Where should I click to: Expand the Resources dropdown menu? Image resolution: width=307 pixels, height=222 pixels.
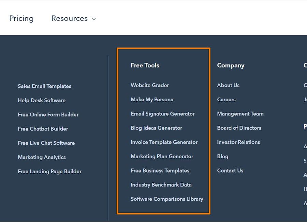[73, 18]
